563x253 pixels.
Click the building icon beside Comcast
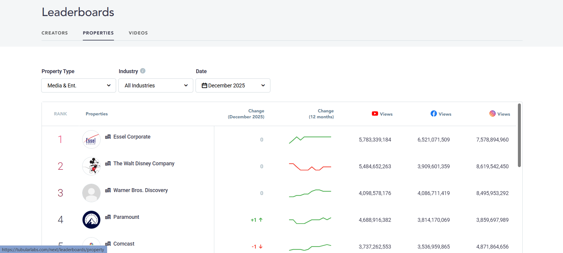tap(108, 244)
